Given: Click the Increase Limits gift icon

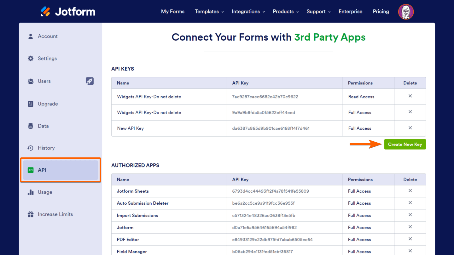Looking at the screenshot, I should [x=31, y=214].
